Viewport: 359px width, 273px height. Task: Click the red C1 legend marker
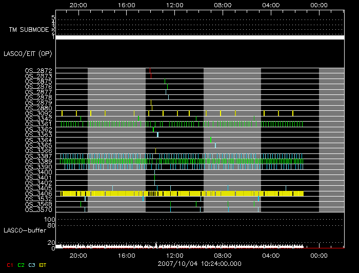coord(10,265)
